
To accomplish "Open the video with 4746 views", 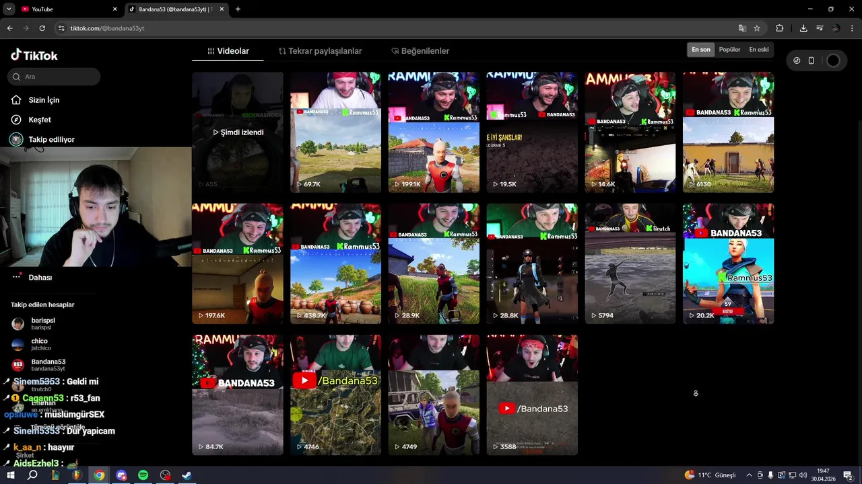I will coord(335,395).
